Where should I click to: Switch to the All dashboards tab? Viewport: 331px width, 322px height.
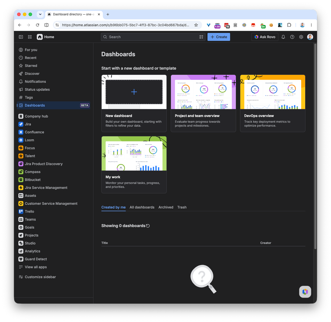click(x=142, y=207)
